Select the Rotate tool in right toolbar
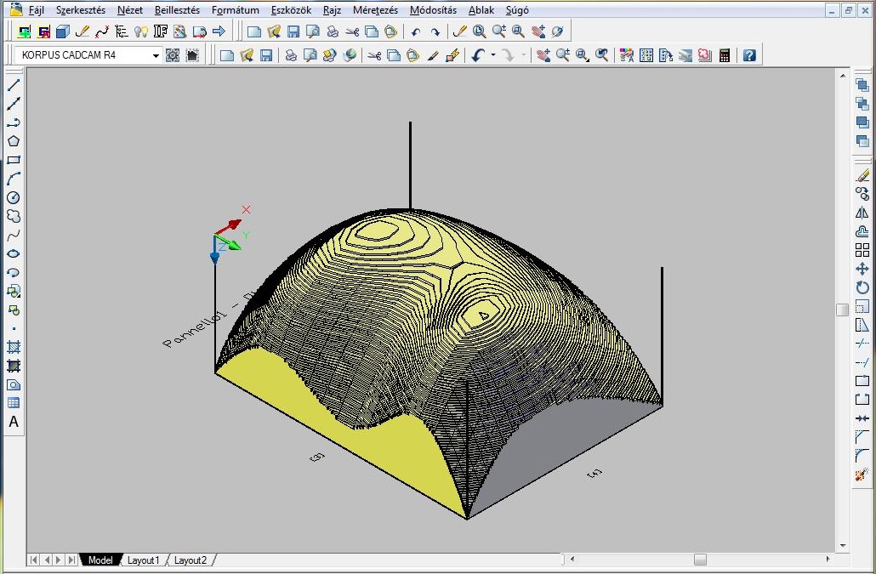 tap(862, 287)
